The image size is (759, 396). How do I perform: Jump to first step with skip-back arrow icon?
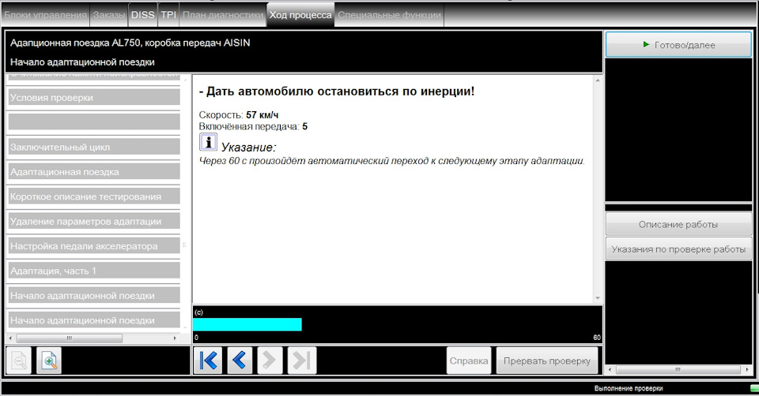[208, 361]
